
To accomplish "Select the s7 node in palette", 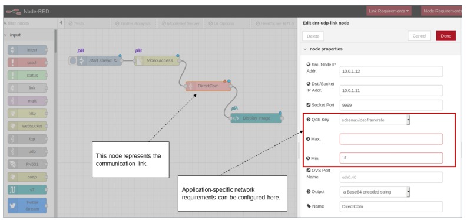I will (28, 189).
